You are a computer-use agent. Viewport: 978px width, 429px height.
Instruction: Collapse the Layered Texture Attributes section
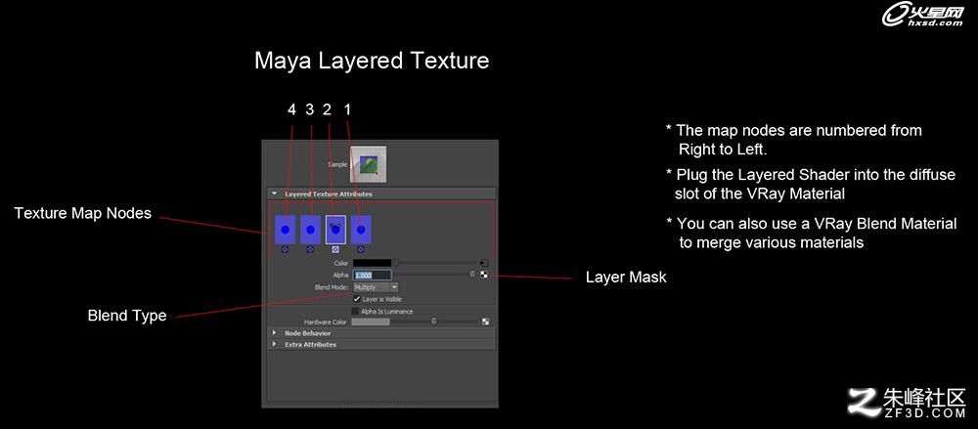[275, 193]
